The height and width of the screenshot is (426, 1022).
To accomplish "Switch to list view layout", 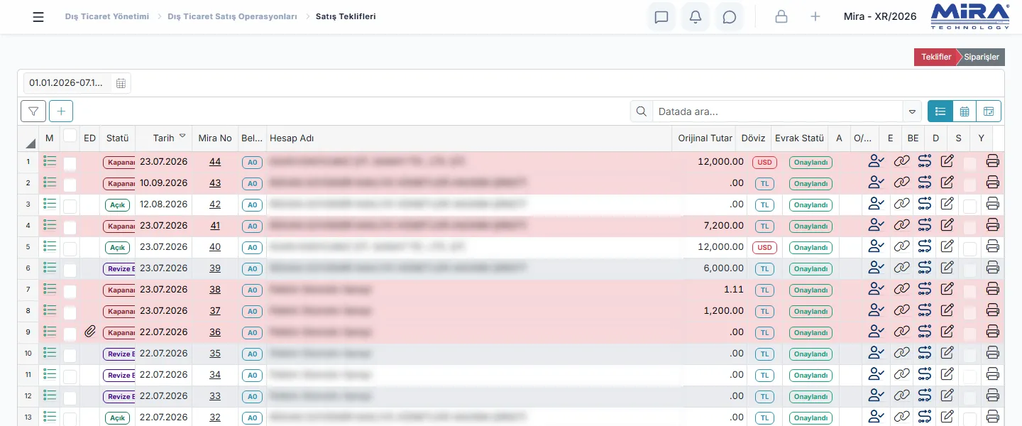I will tap(940, 111).
